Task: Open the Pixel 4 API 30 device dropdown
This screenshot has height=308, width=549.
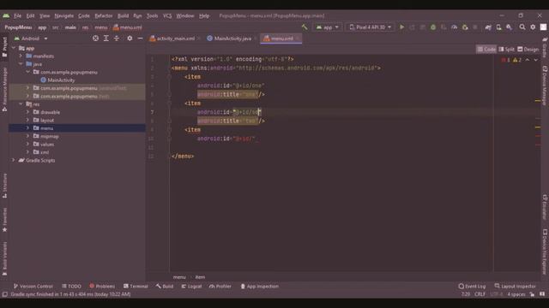Action: coord(370,27)
